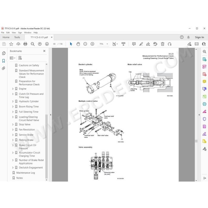Open the Window menu
Screen dimensions: 208x208
(x=28, y=32)
